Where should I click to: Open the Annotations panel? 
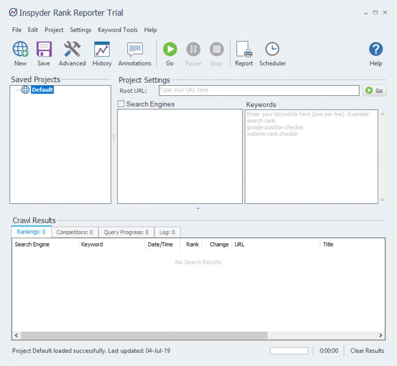click(x=135, y=54)
